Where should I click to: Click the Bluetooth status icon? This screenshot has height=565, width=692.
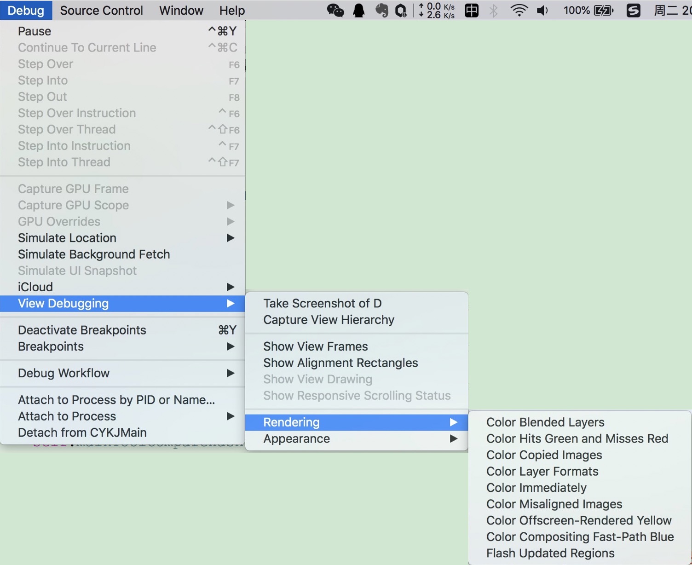pos(494,10)
